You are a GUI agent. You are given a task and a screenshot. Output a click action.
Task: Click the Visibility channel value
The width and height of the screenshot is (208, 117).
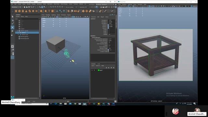(111, 34)
